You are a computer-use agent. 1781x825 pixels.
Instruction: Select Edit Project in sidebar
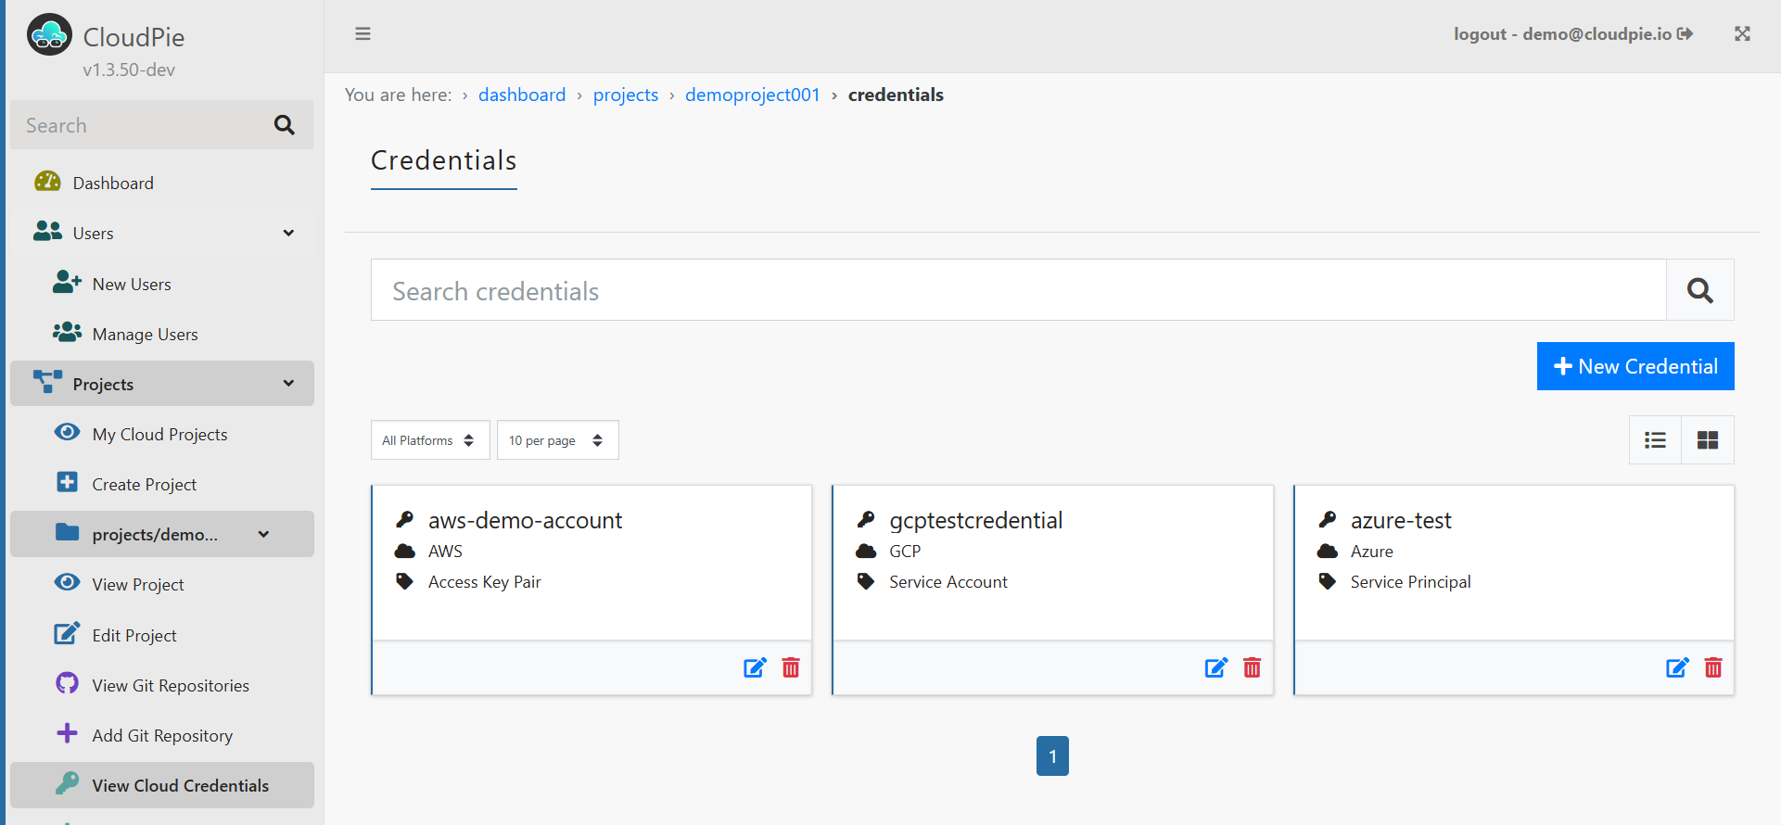point(162,635)
